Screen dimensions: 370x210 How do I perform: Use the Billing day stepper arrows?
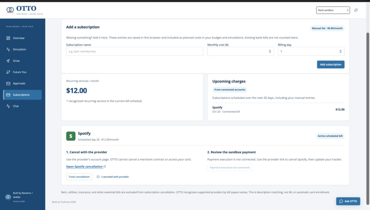[341, 51]
